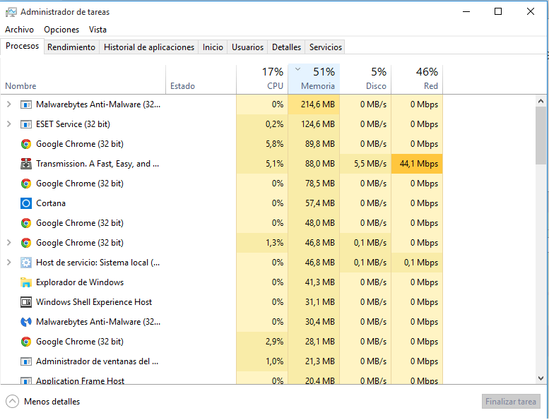Click the Explorador de Windows folder icon
Image resolution: width=549 pixels, height=420 pixels.
(26, 282)
